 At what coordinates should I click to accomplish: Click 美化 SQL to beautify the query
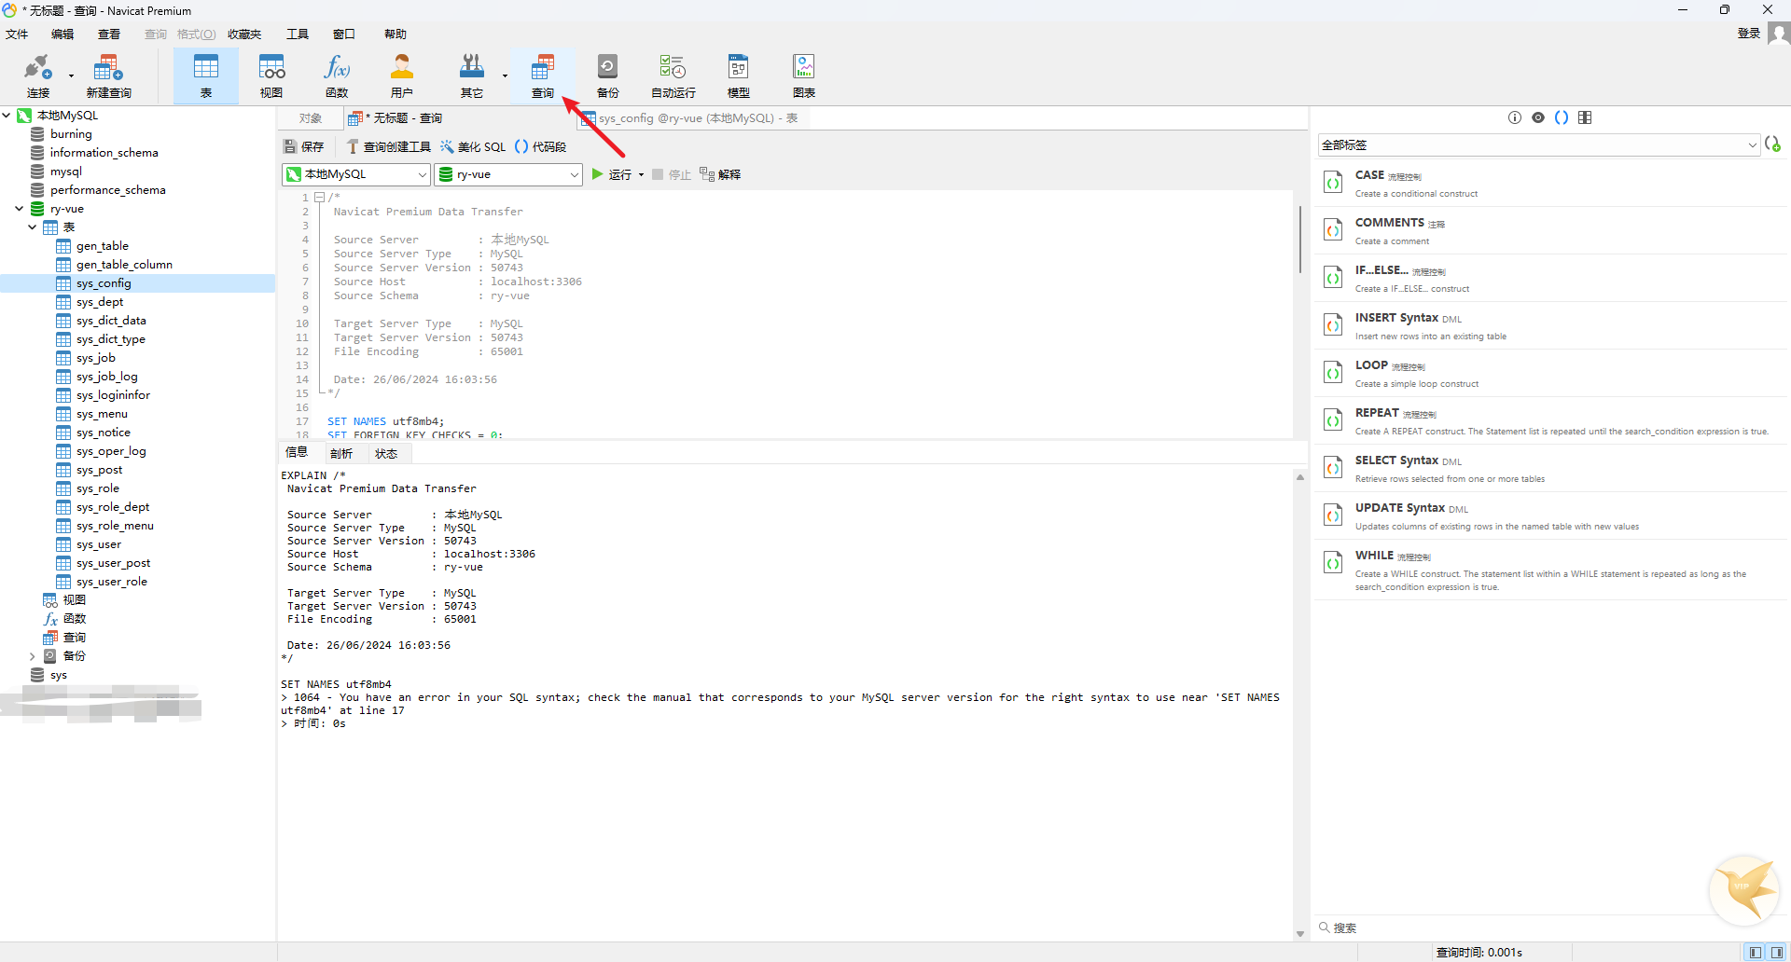[x=473, y=146]
